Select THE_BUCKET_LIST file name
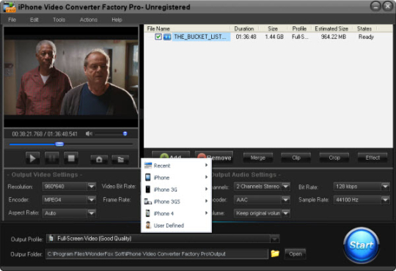 click(x=200, y=37)
